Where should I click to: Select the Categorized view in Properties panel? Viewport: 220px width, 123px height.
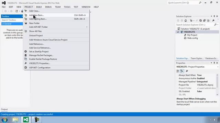tap(178, 71)
